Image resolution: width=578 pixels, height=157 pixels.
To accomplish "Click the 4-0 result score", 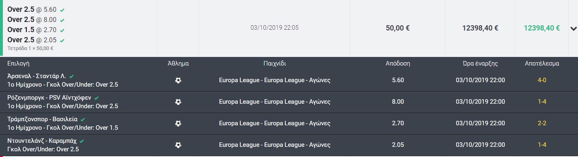I will click(542, 80).
